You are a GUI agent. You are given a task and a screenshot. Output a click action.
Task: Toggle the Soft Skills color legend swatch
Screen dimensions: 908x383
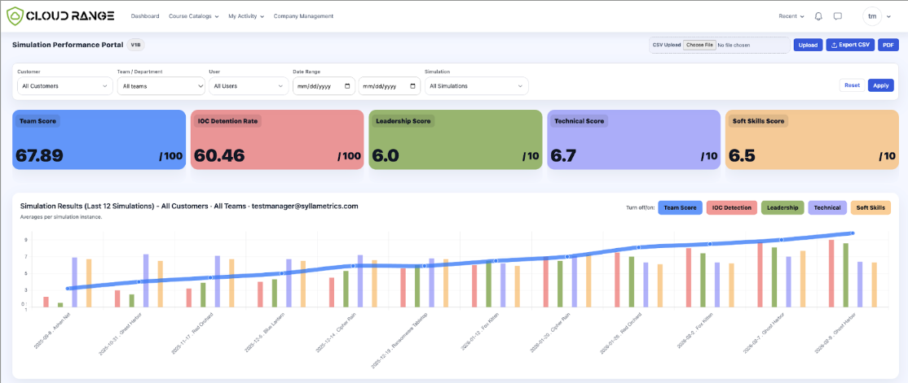point(871,207)
